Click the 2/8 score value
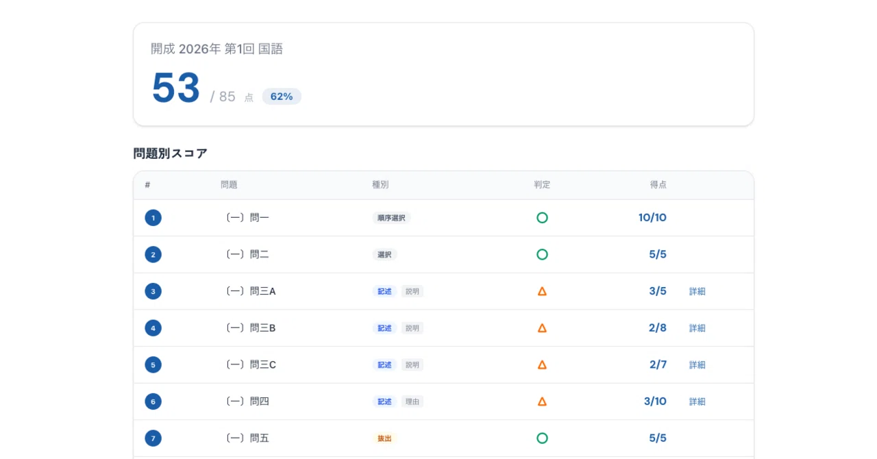Screen dimensions: 877x459 tap(658, 328)
